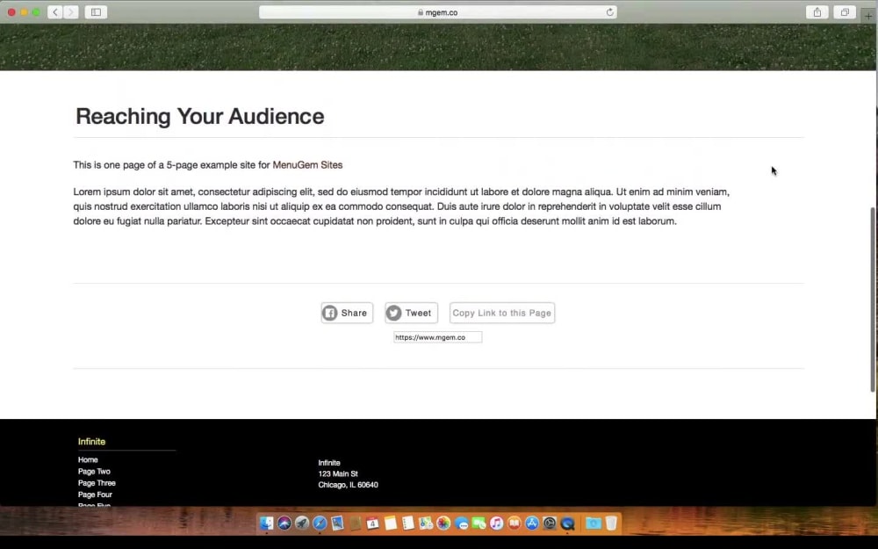This screenshot has height=549, width=878.
Task: Reload the page with the refresh icon
Action: point(610,11)
